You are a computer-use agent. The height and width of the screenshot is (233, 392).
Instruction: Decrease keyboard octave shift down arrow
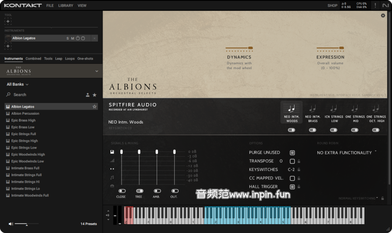point(108,219)
